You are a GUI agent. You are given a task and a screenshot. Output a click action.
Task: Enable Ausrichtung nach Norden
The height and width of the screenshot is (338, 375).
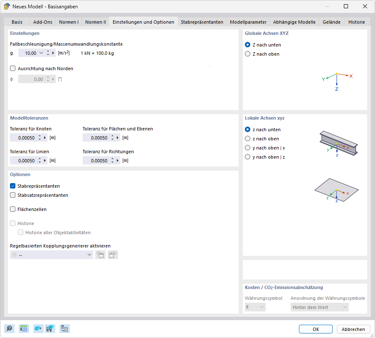click(x=12, y=69)
